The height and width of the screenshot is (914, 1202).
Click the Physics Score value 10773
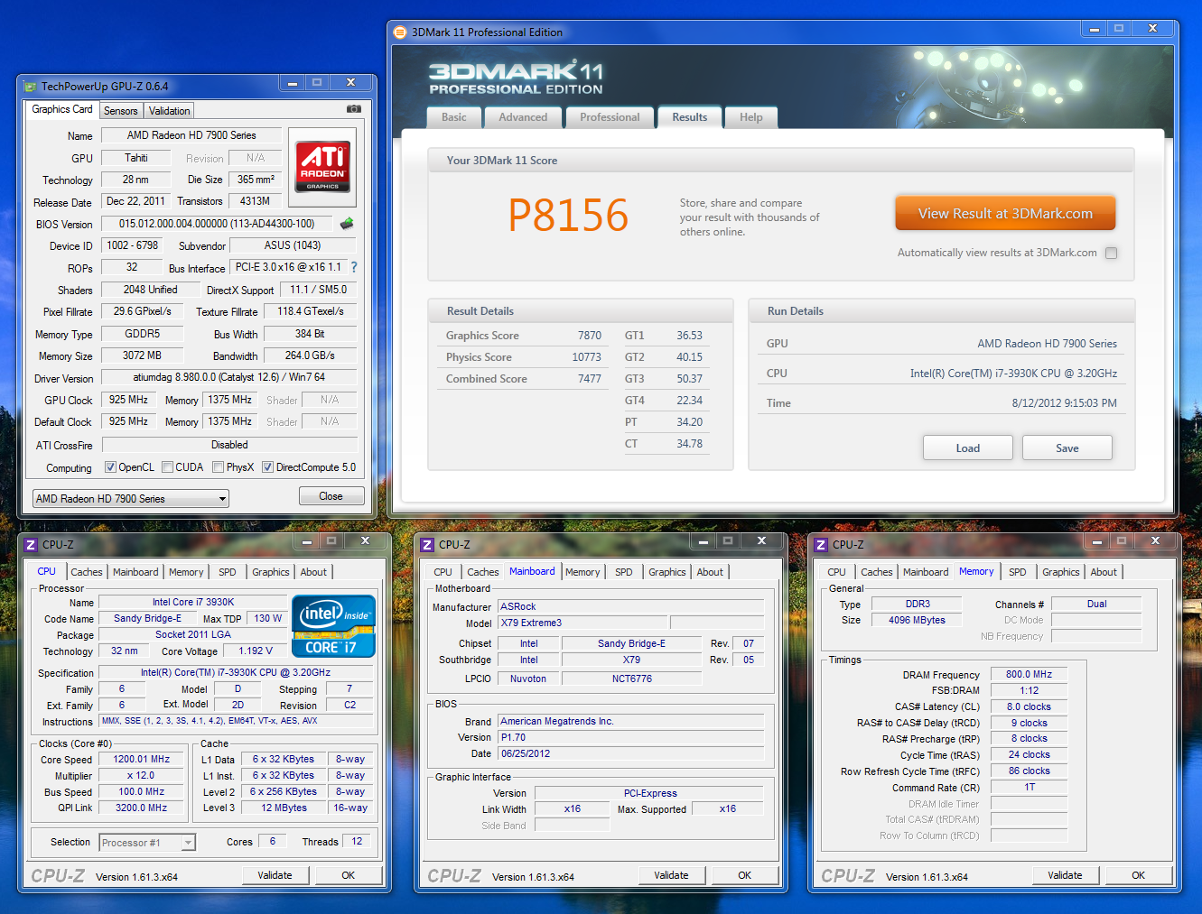coord(587,357)
